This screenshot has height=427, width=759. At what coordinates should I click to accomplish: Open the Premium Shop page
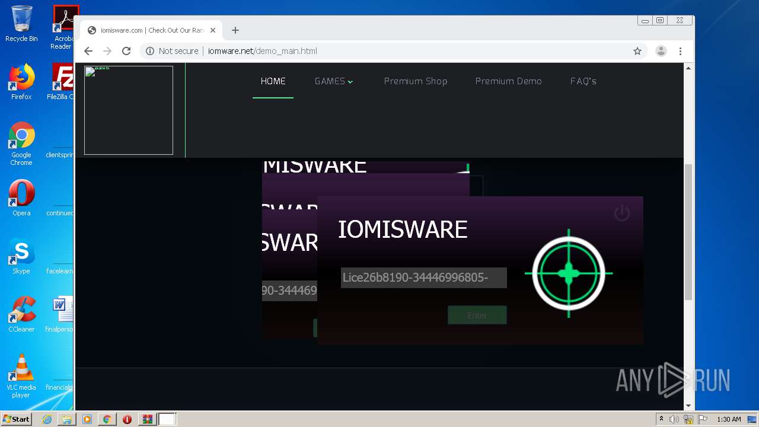[x=416, y=81]
